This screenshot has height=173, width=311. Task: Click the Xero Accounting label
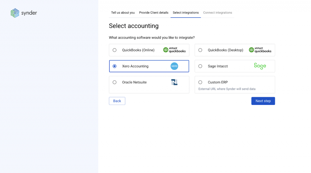pos(135,66)
